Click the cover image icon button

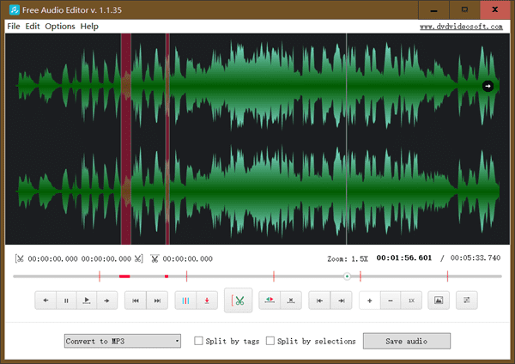click(439, 300)
